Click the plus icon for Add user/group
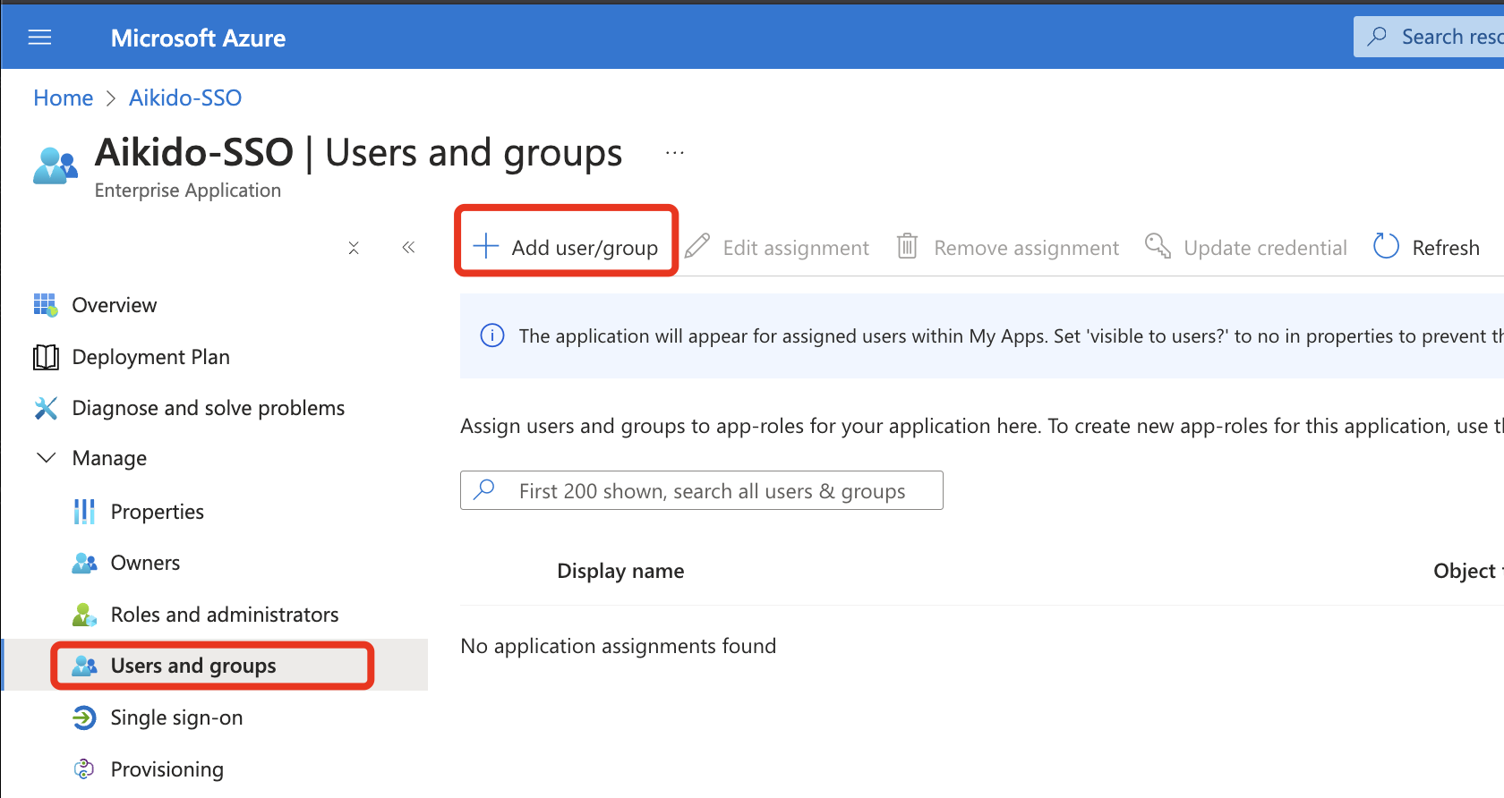This screenshot has width=1504, height=798. tap(485, 246)
